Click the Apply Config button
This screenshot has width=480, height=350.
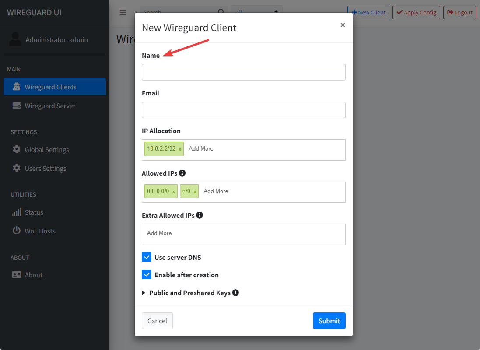pos(416,13)
